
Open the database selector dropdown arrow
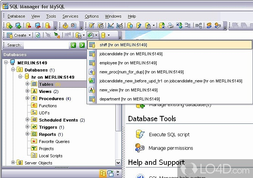109,35
